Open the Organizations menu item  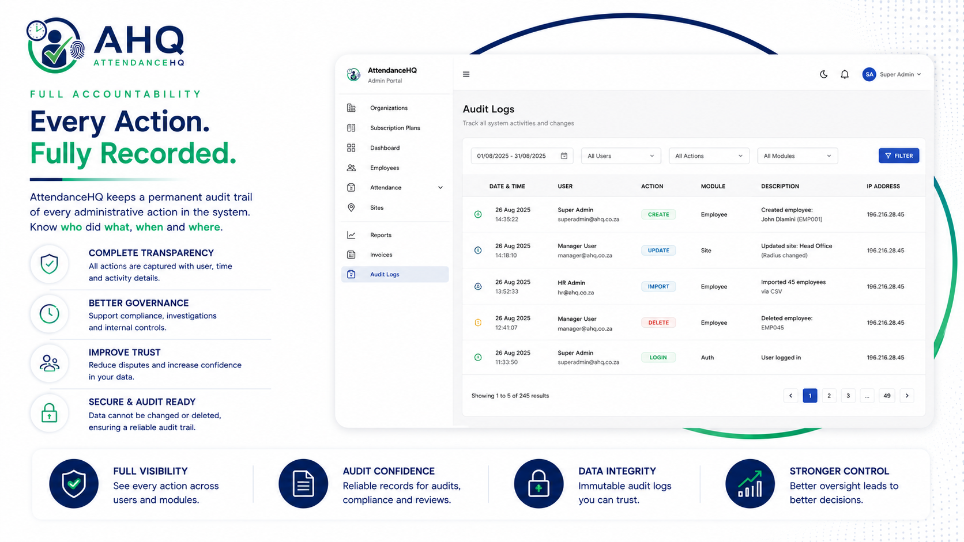tap(395, 108)
